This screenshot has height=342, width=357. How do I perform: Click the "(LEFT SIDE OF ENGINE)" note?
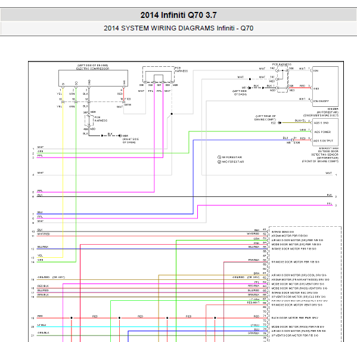(92, 66)
